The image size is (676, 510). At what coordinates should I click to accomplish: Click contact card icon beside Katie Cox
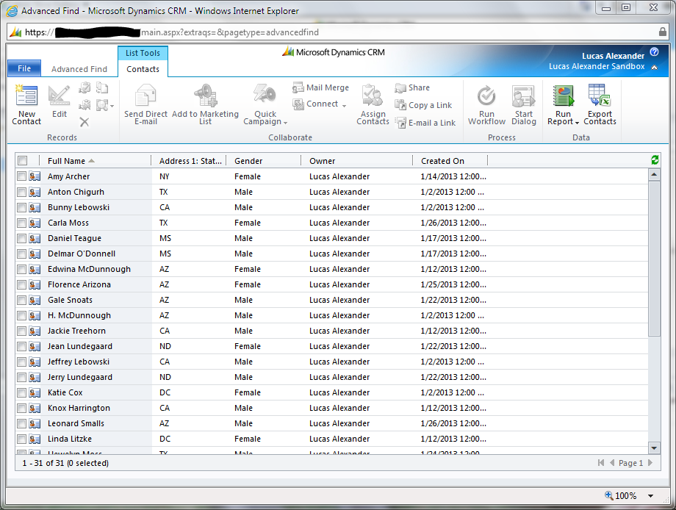point(35,392)
